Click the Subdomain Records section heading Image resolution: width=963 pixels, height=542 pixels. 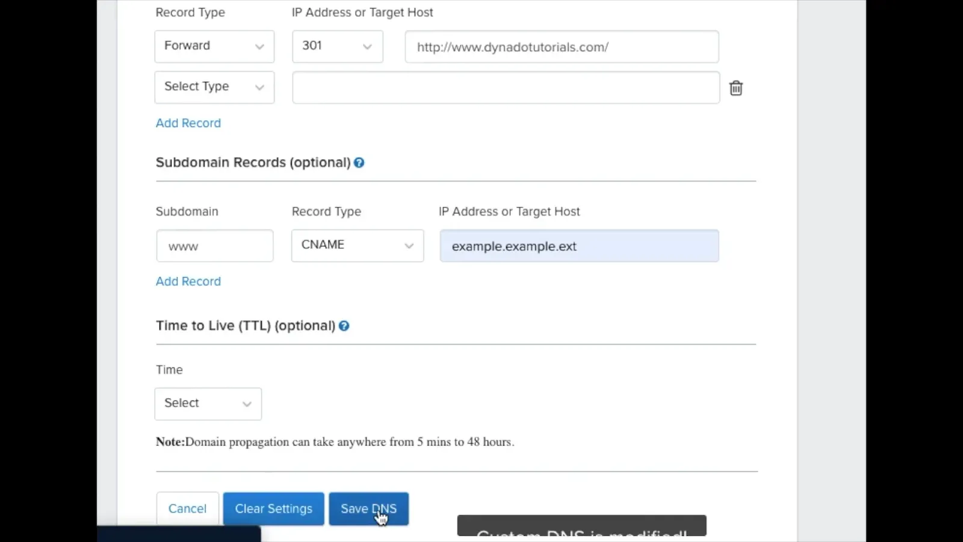pyautogui.click(x=253, y=163)
